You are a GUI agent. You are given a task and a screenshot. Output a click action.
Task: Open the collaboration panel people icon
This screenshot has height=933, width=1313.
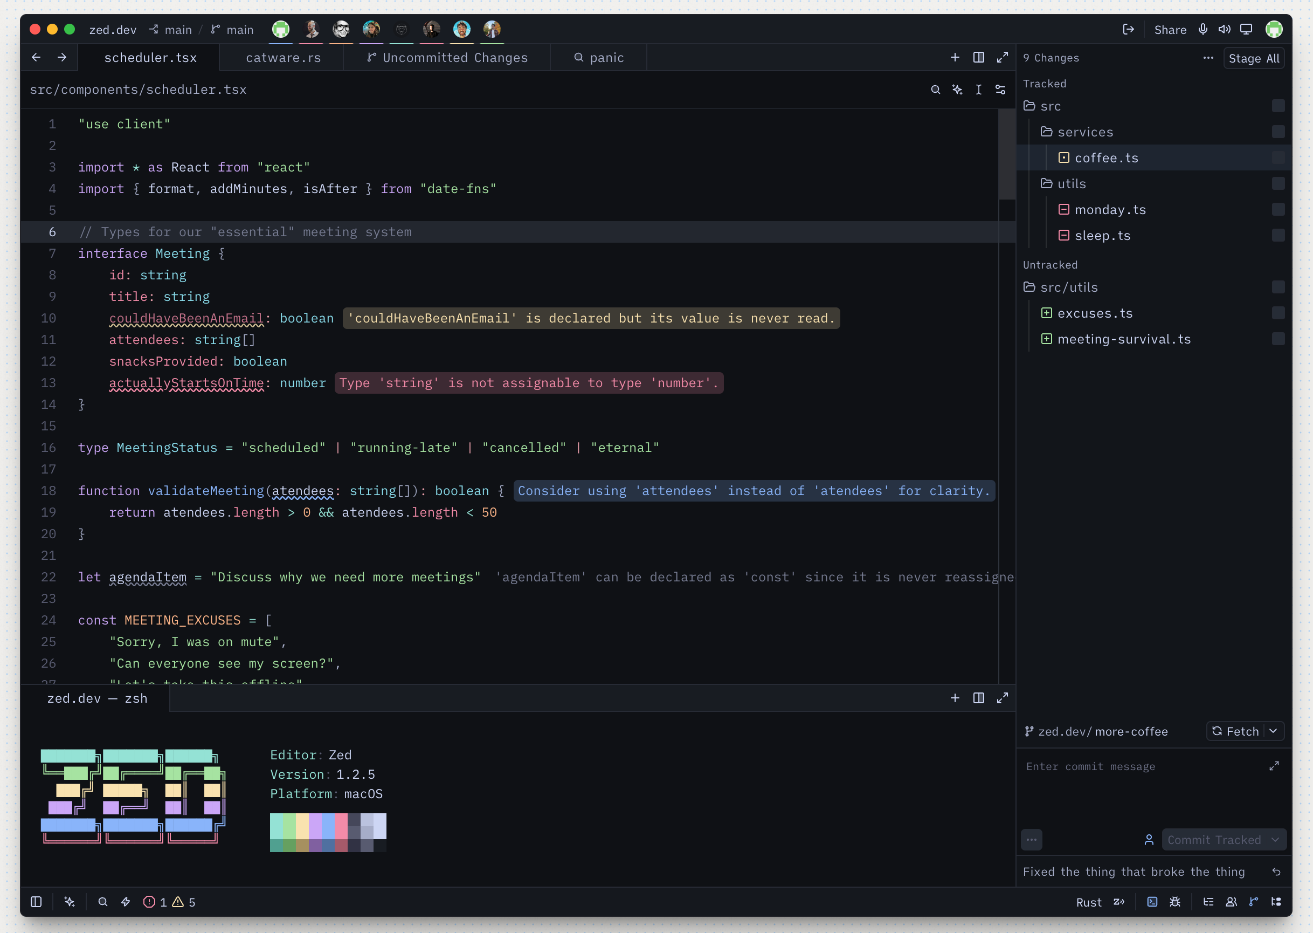[1231, 902]
